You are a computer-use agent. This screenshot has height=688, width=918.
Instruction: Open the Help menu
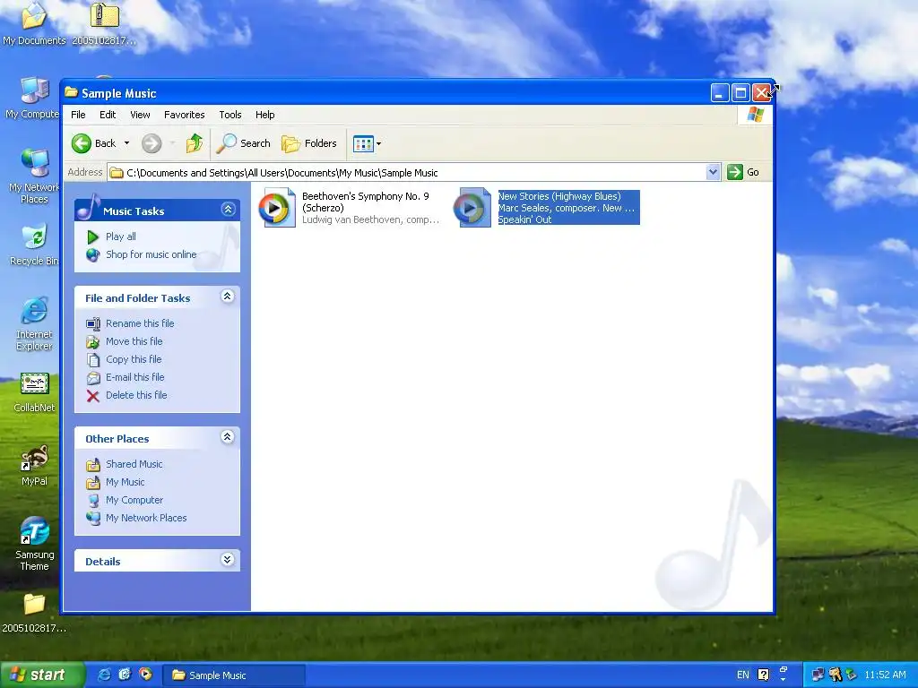[x=264, y=115]
